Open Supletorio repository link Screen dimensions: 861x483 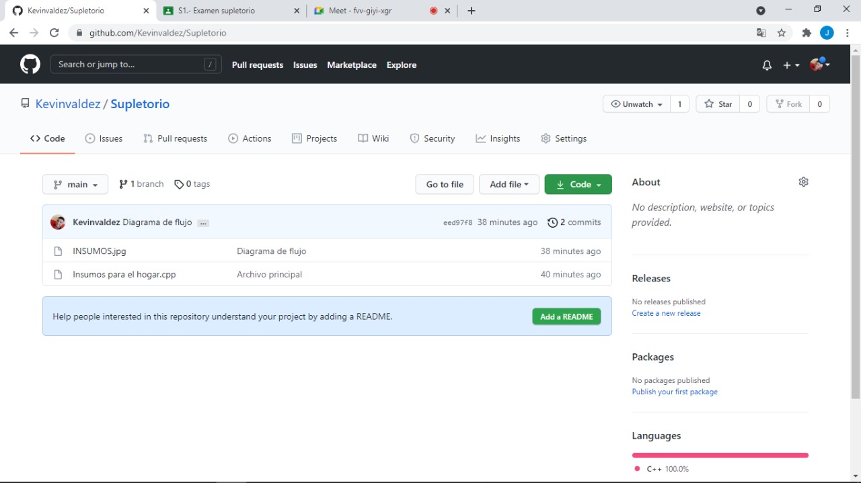click(x=140, y=104)
